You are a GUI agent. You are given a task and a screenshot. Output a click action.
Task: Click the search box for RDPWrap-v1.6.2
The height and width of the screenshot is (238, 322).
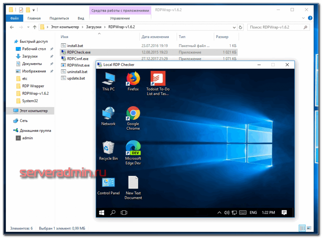275,27
